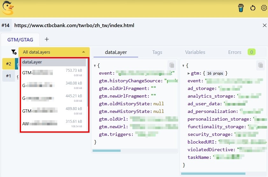The image size is (268, 177).
Task: Collapse the left JSON root object
Action: [95, 66]
